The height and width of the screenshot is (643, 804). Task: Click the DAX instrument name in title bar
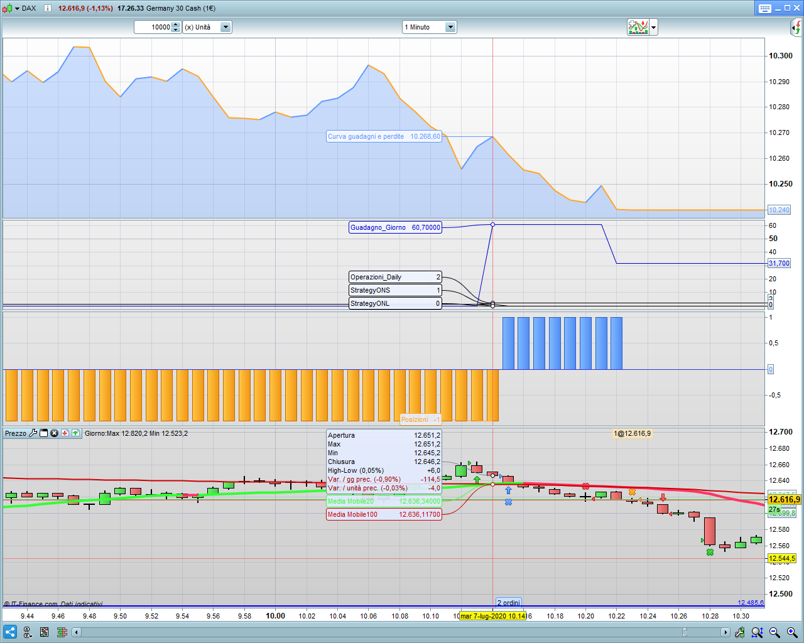coord(29,8)
